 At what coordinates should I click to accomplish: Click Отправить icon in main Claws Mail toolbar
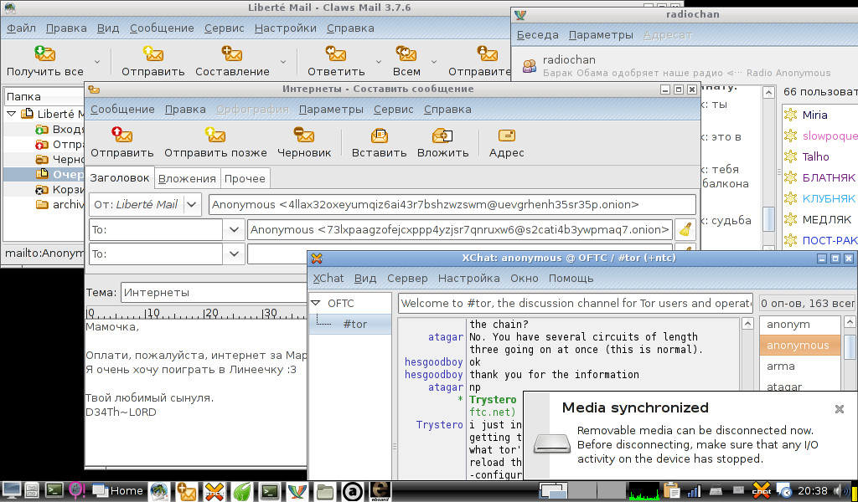(153, 54)
